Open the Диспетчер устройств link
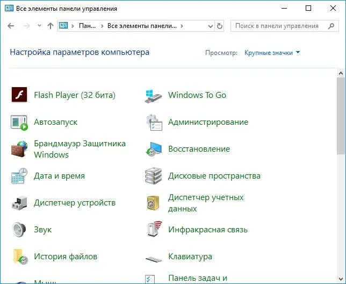This screenshot has width=346, height=284. tap(75, 203)
